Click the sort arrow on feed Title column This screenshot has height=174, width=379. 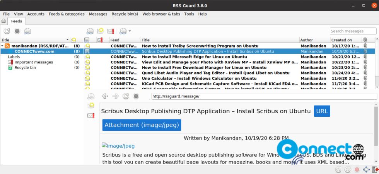pyautogui.click(x=67, y=39)
